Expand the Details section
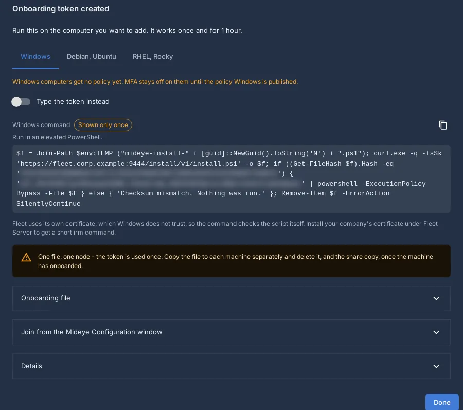 coord(231,366)
